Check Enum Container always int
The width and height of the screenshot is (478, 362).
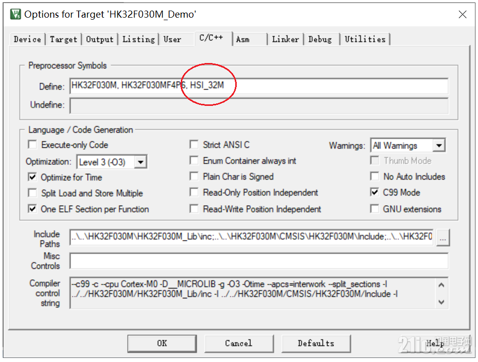pos(194,161)
